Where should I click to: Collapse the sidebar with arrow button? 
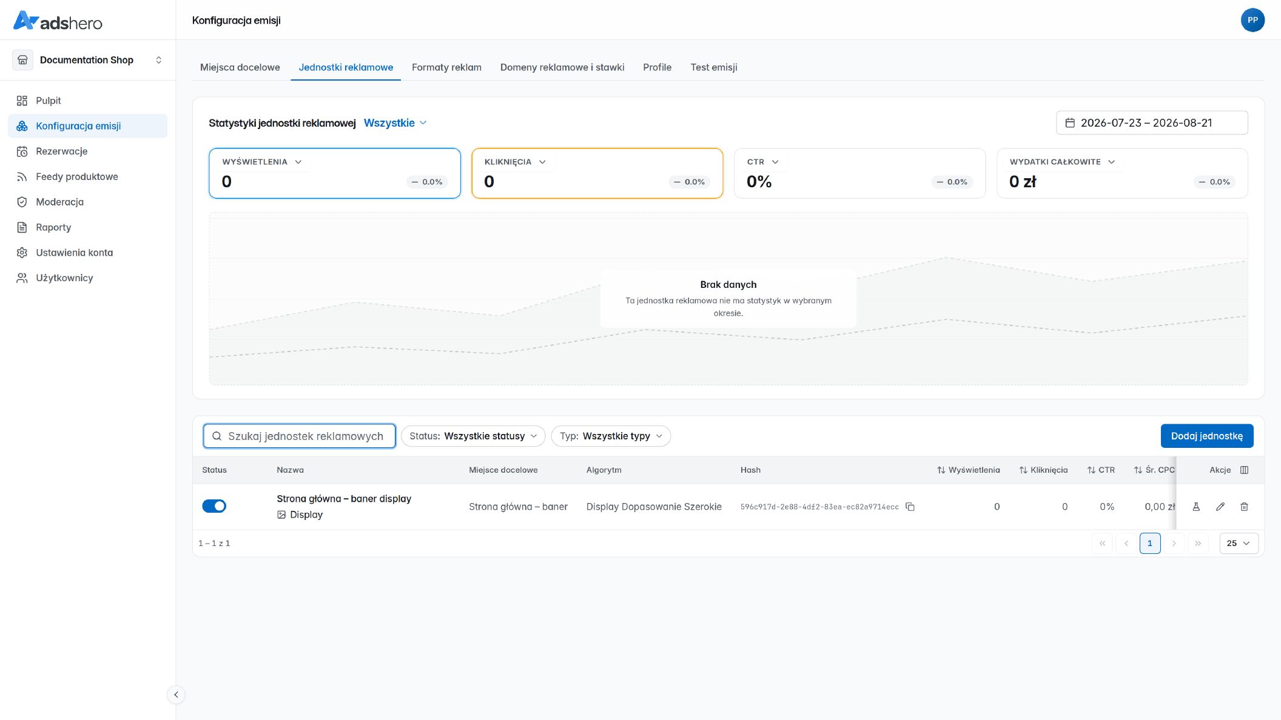click(176, 695)
